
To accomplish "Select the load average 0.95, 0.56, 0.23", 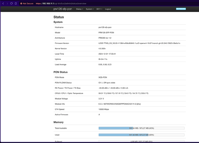I will (105, 64).
